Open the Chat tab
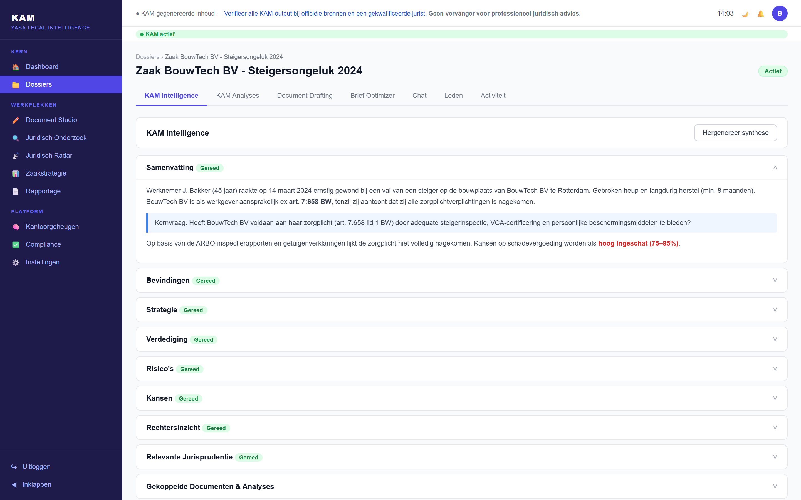The width and height of the screenshot is (801, 500). (x=419, y=96)
